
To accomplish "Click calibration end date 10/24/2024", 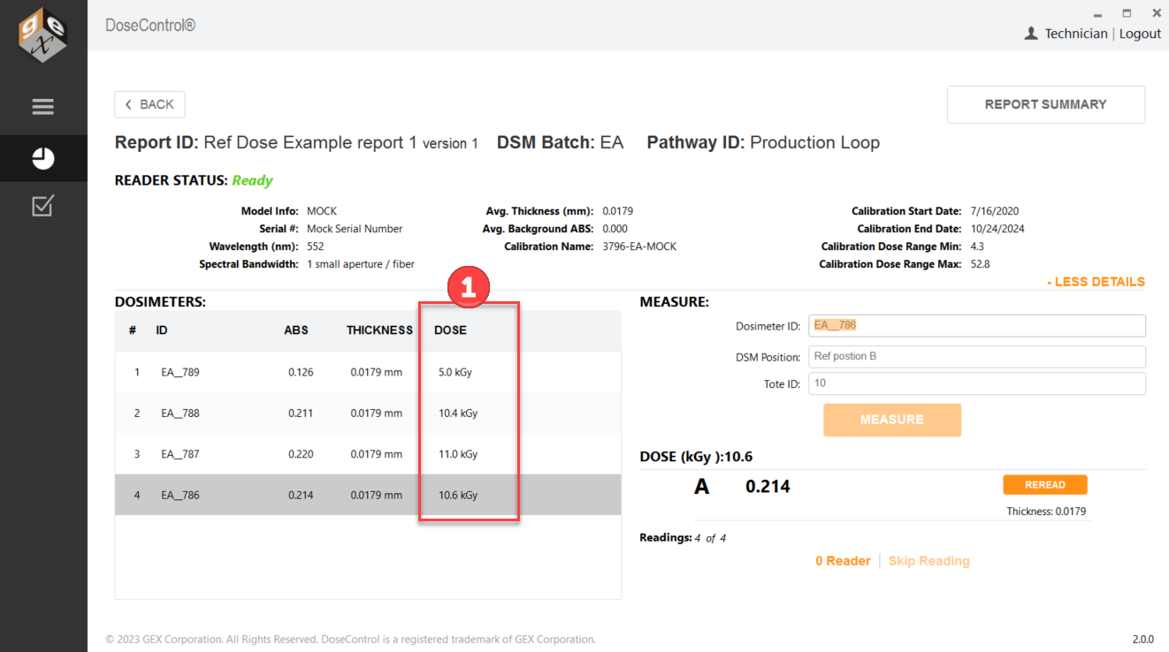I will [x=997, y=229].
